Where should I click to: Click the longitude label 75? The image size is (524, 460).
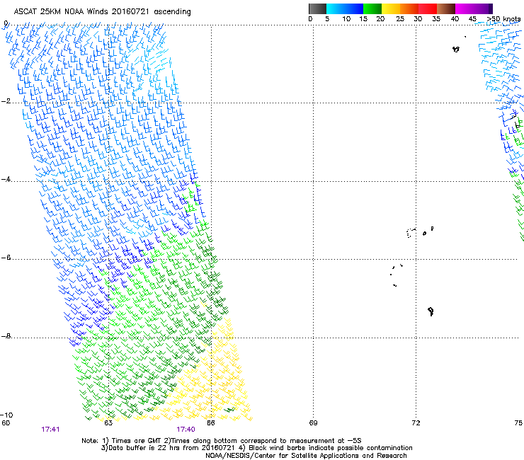[518, 423]
